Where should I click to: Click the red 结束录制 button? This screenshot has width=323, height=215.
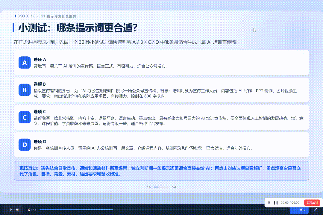[x=312, y=203]
